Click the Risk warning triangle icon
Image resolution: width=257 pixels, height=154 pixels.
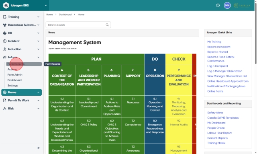[x=4, y=108]
